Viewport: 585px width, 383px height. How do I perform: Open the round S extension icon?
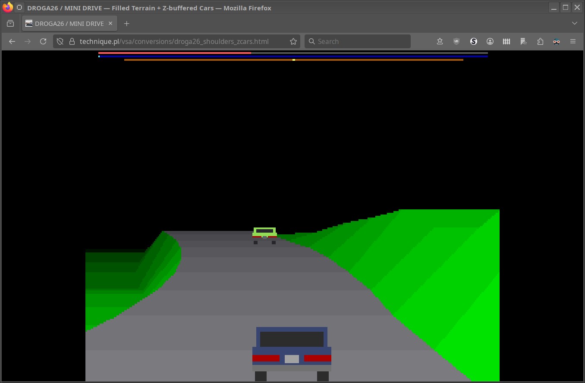coord(473,41)
